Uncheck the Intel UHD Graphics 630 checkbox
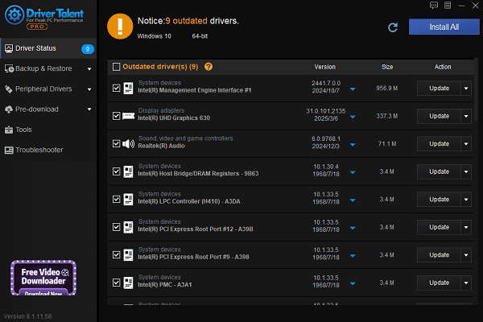The height and width of the screenshot is (322, 483). tap(116, 116)
